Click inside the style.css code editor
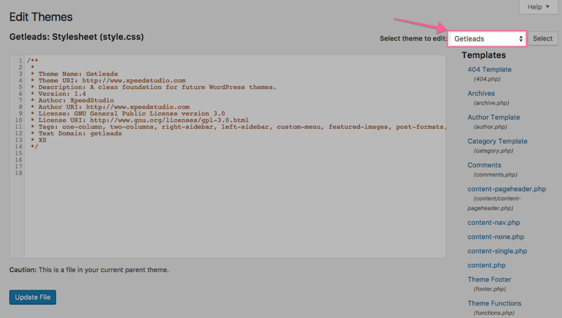This screenshot has width=562, height=318. click(231, 200)
